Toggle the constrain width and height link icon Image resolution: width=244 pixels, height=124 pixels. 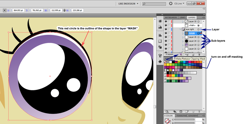64,10
